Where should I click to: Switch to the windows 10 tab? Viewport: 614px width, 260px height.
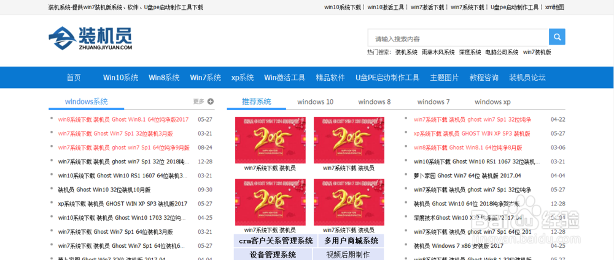coord(315,102)
